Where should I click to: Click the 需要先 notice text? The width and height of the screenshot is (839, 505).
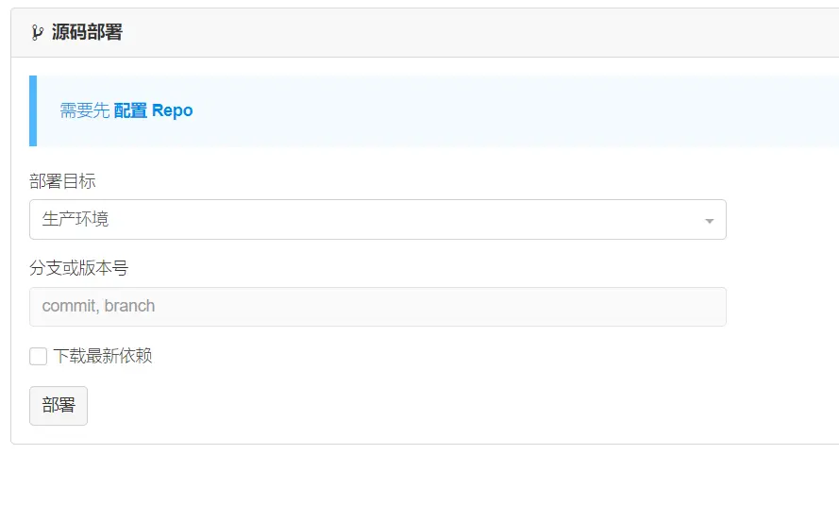coord(85,110)
